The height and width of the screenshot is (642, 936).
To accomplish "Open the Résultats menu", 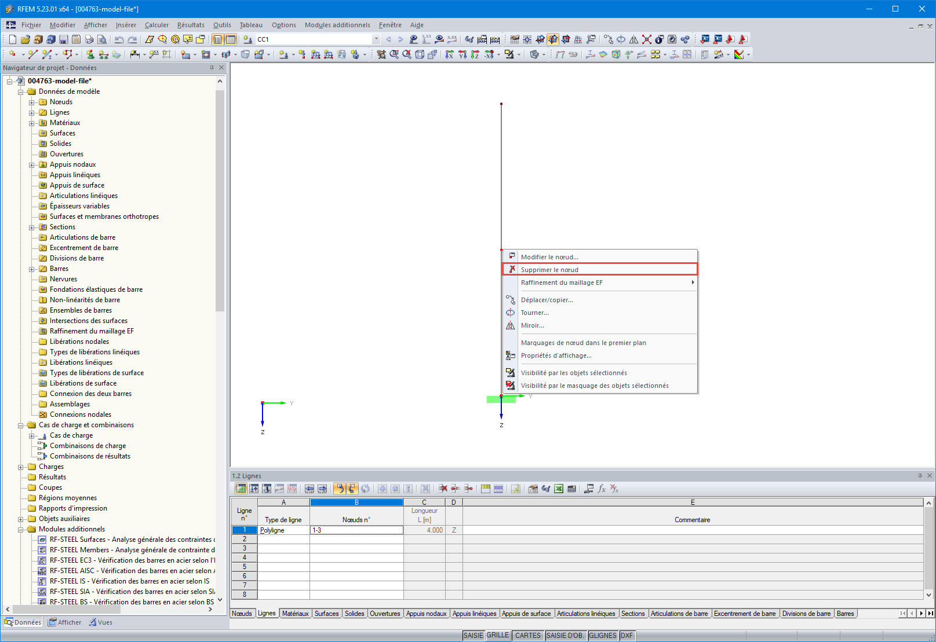I will [191, 25].
